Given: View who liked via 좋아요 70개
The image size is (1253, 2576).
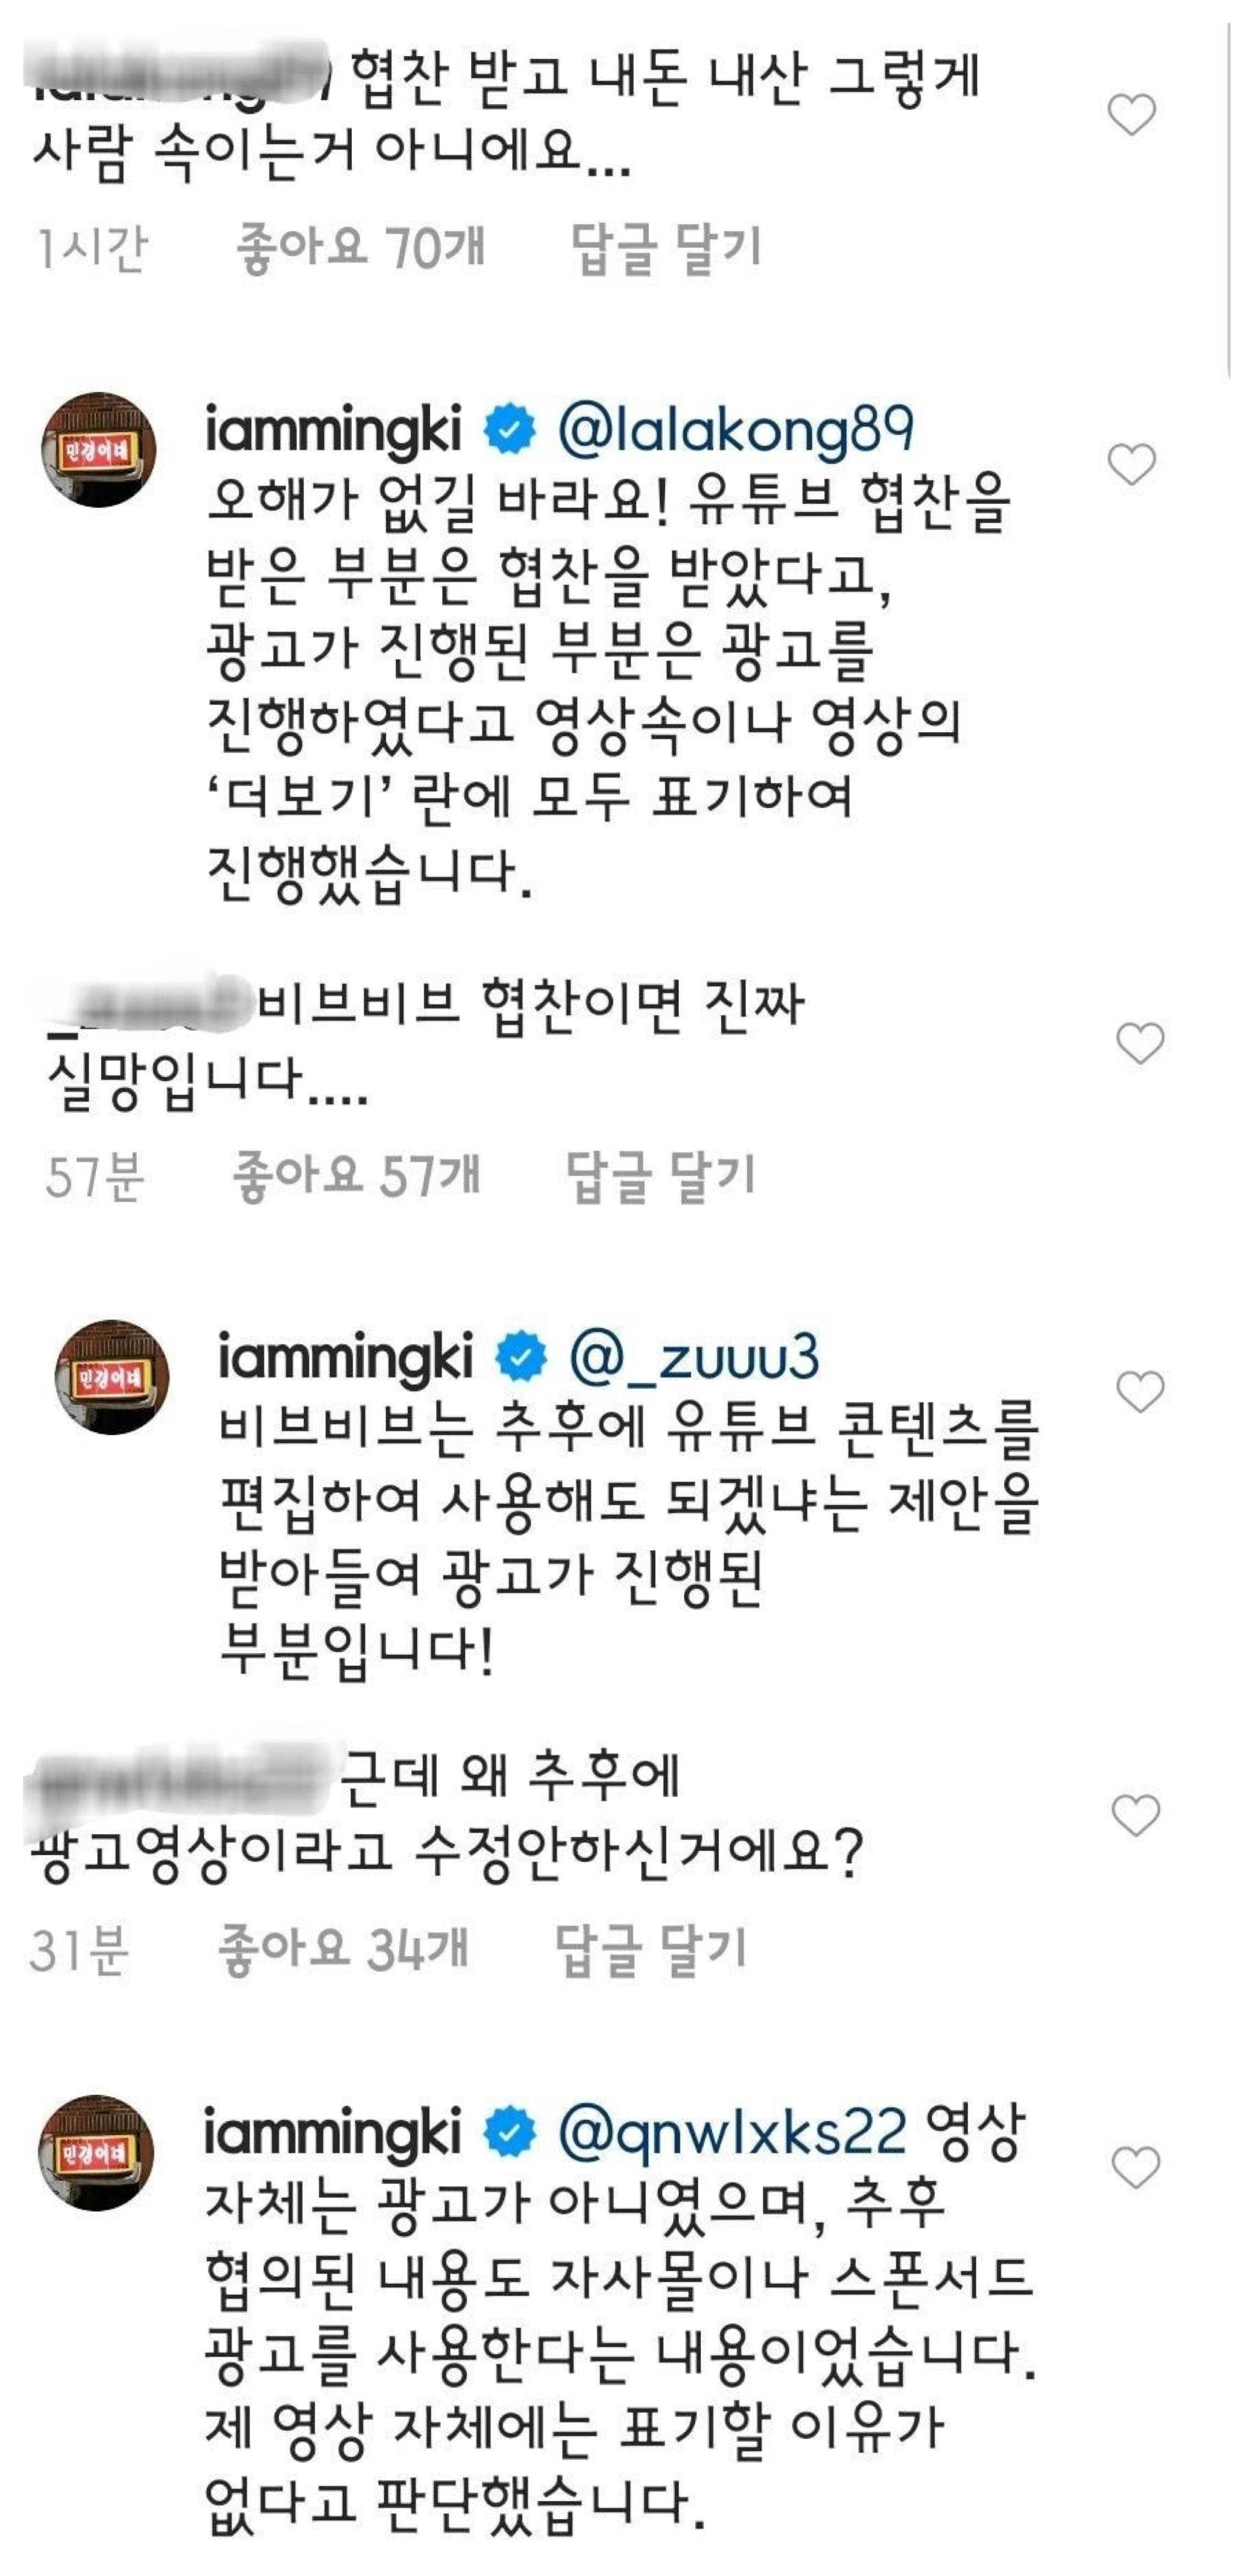Looking at the screenshot, I should pos(360,247).
